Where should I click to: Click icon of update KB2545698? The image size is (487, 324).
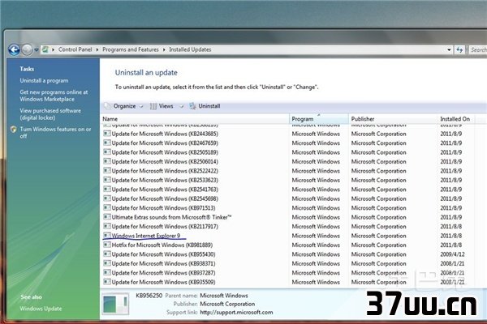[x=107, y=198]
